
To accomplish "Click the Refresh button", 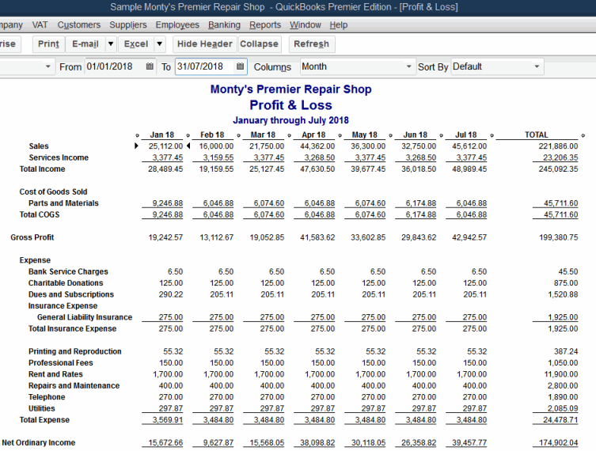I will [311, 44].
